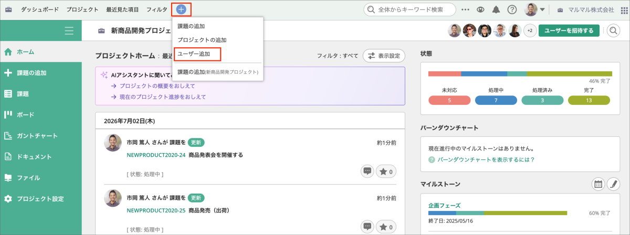Expand the profile dropdown arrow
Screen dimensions: 630x235
pyautogui.click(x=542, y=9)
